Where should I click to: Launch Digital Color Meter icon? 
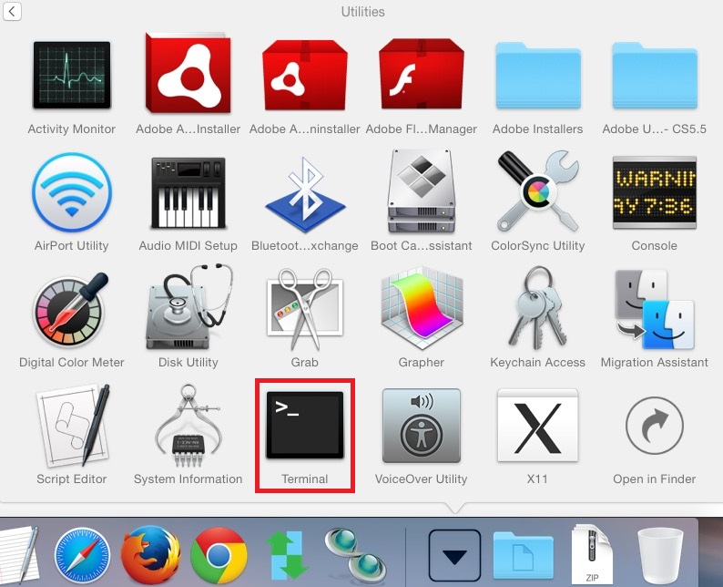pyautogui.click(x=70, y=309)
